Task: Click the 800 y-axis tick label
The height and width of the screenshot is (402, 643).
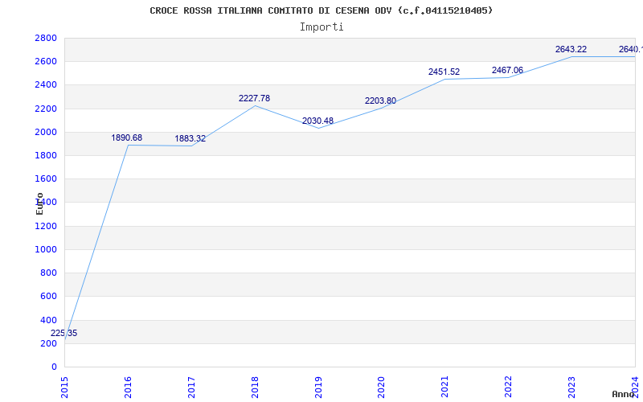Action: [x=49, y=273]
